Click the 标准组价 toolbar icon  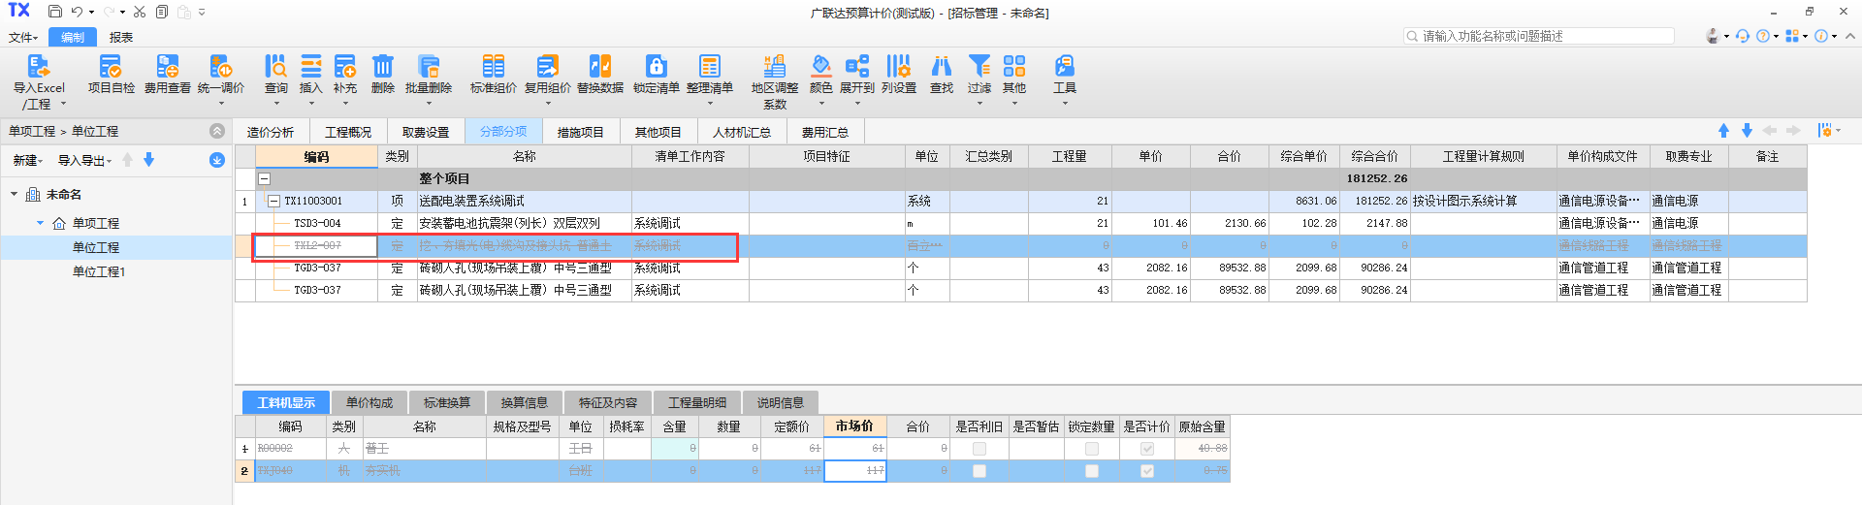click(493, 67)
